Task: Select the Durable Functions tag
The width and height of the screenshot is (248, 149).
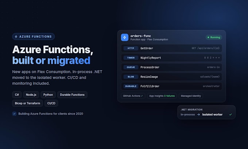Action: point(72,95)
